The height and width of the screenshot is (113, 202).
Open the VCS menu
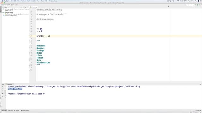46,1
